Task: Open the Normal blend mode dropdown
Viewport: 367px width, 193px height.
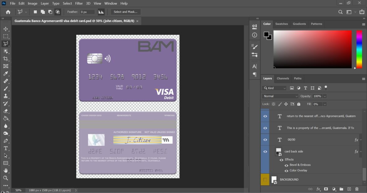Action: [280, 96]
